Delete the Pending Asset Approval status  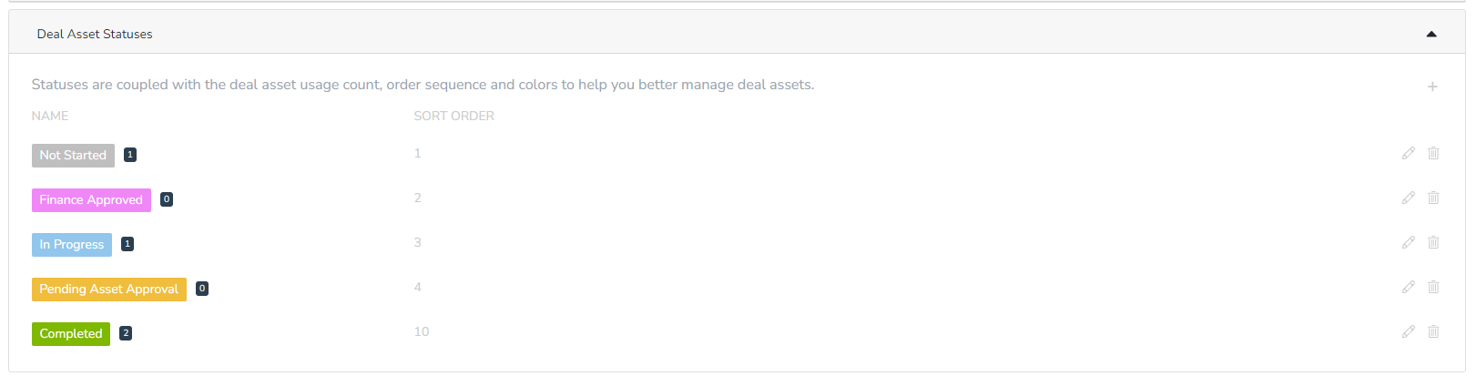(1433, 287)
